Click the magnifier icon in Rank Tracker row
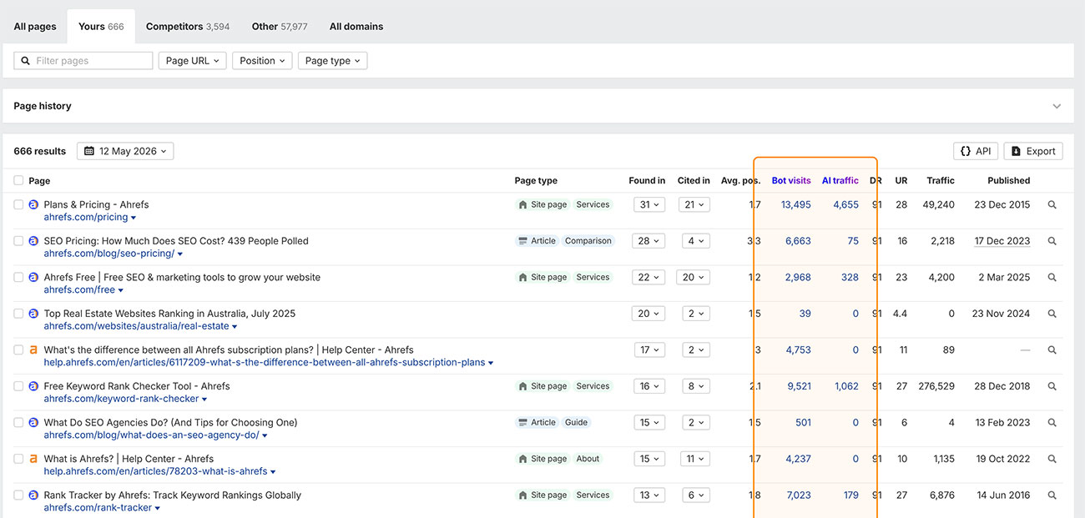The width and height of the screenshot is (1085, 518). (1052, 495)
